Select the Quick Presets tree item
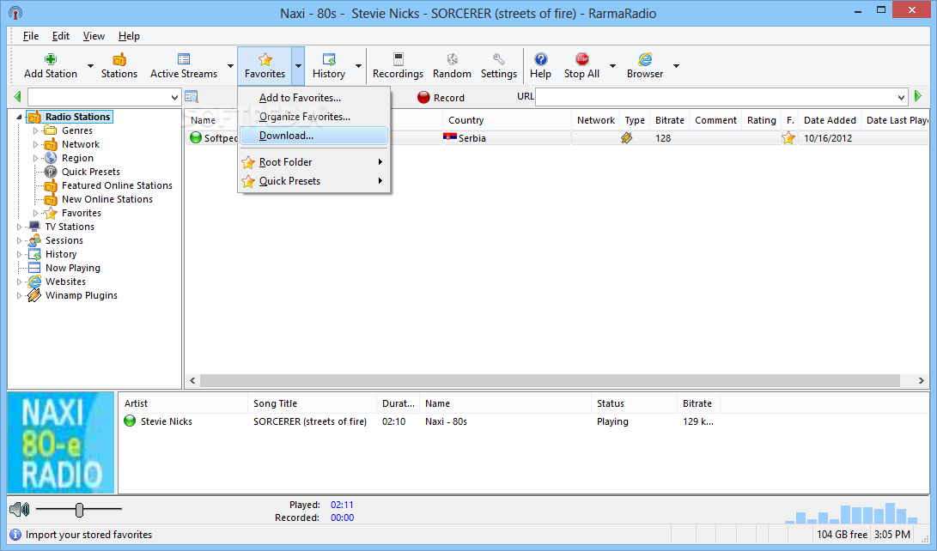 [90, 172]
